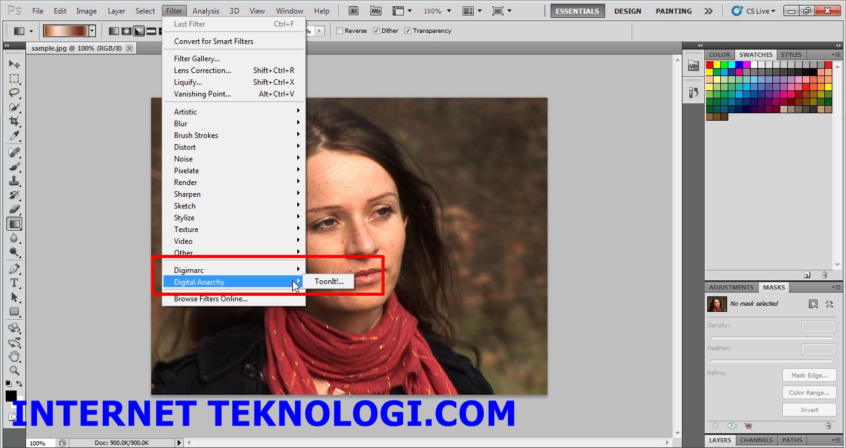Switch to the Painting workspace
Screen dimensions: 846x448
(674, 11)
